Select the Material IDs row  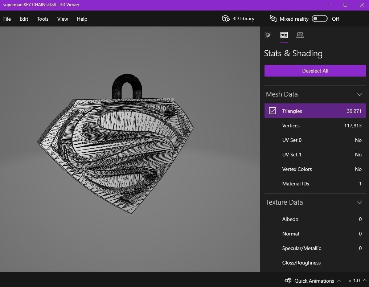[x=315, y=184]
